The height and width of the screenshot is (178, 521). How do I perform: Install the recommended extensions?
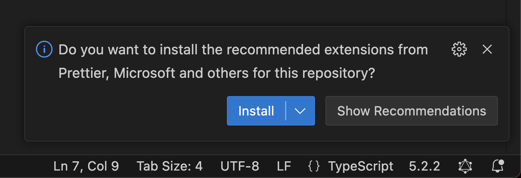click(256, 111)
